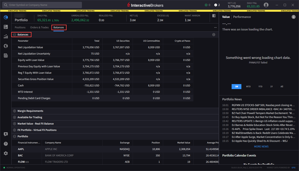Screen dimensions: 299x171
Task: Select the BAC row in Portfolio table
Action: click(115, 155)
